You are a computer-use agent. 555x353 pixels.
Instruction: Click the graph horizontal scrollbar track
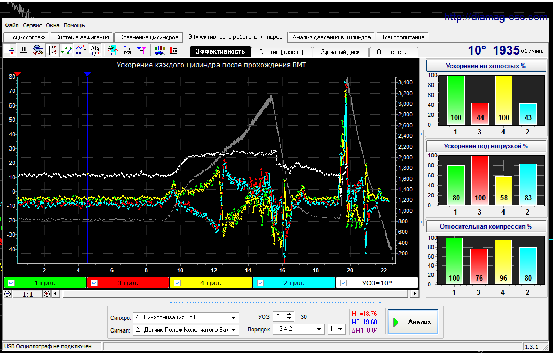[x=234, y=294]
